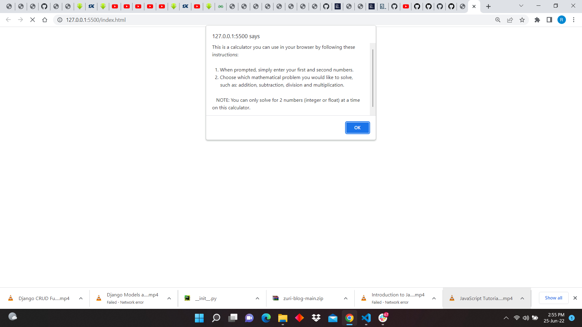Stop loading the page
Screen dimensions: 582x327
(32, 20)
